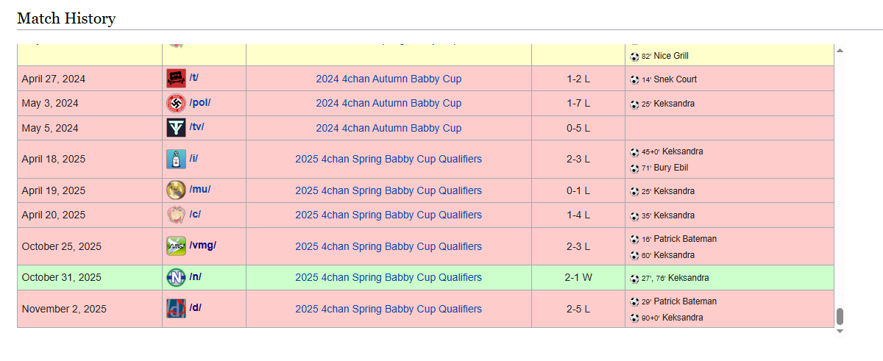The height and width of the screenshot is (361, 883).
Task: Click the /i/ team logo icon
Action: tap(176, 159)
